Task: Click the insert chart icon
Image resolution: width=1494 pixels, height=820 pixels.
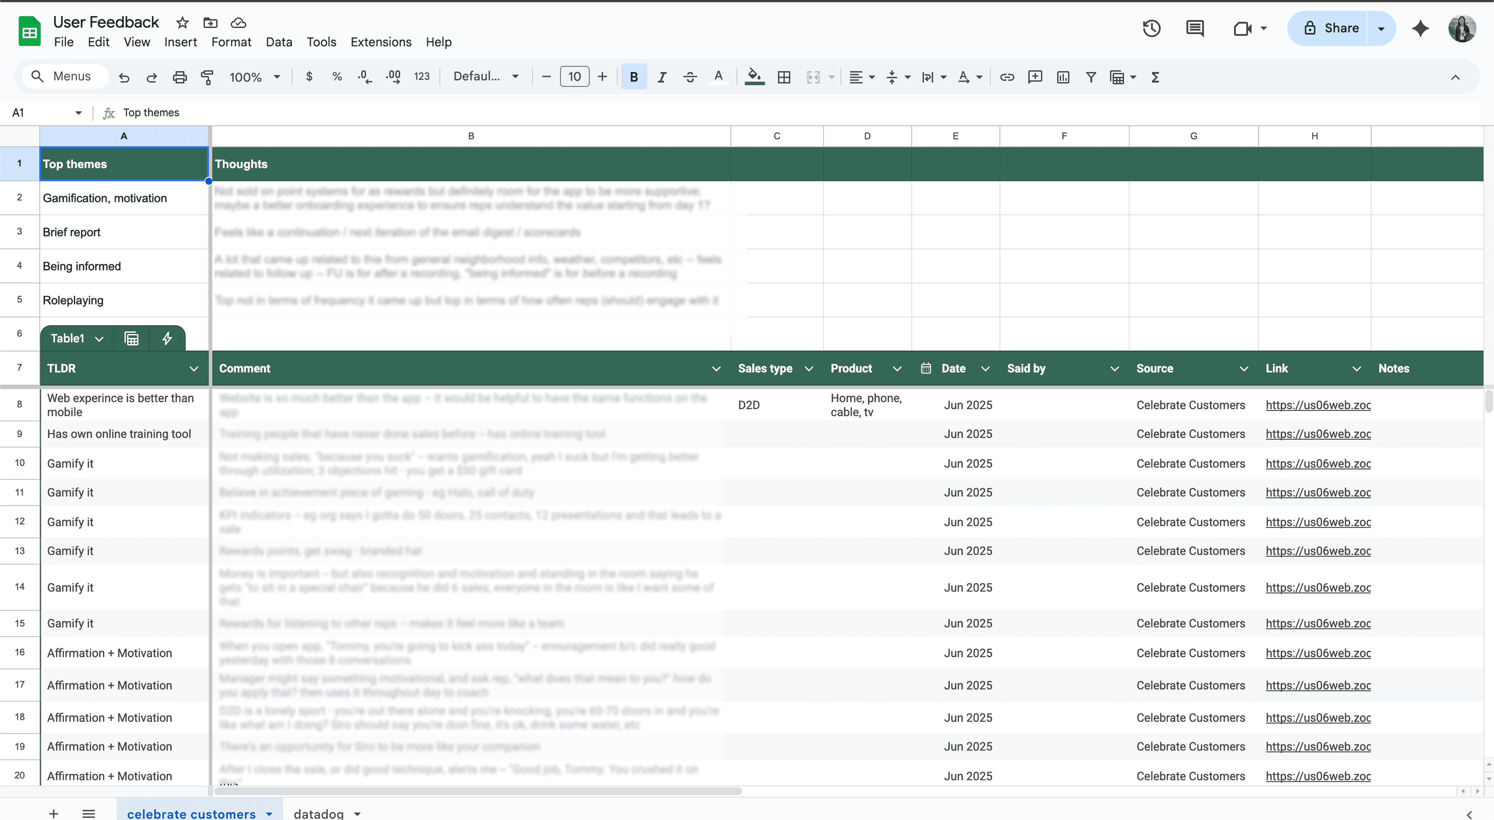Action: tap(1063, 77)
